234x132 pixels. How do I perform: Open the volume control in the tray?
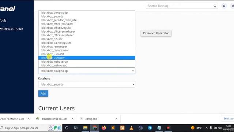pyautogui.click(x=220, y=128)
